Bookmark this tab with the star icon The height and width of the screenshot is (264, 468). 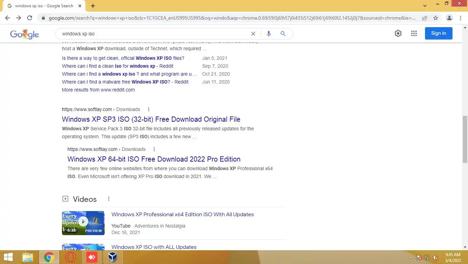pyautogui.click(x=436, y=18)
